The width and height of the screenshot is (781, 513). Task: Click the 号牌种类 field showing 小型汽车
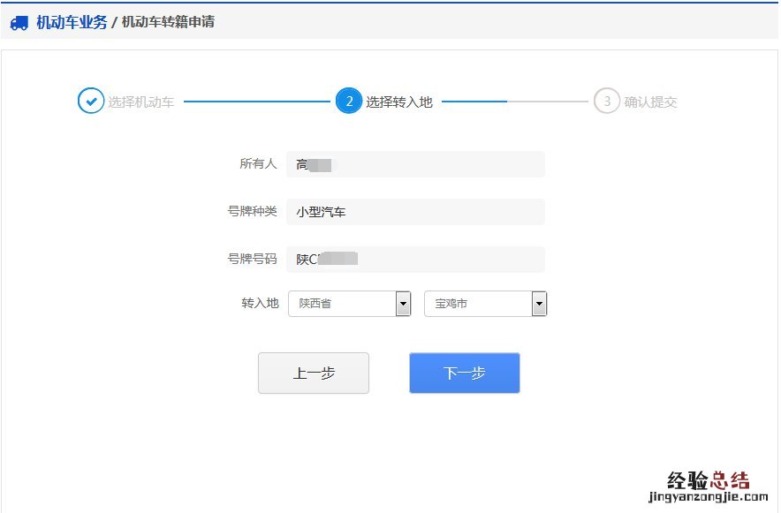tap(415, 212)
